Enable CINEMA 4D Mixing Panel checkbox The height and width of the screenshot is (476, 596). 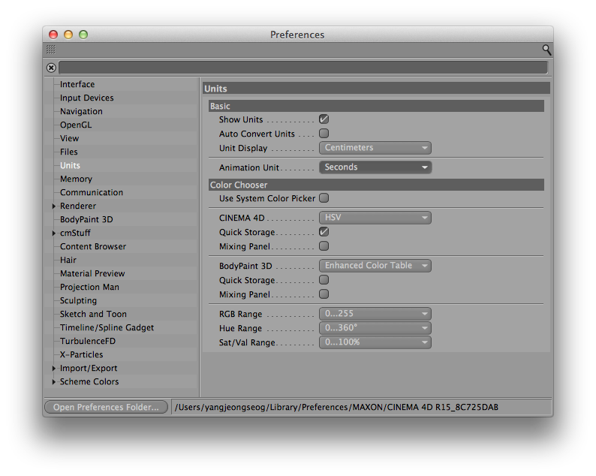(324, 246)
